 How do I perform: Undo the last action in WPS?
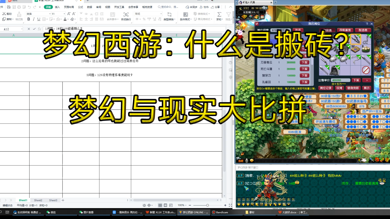pos(30,7)
